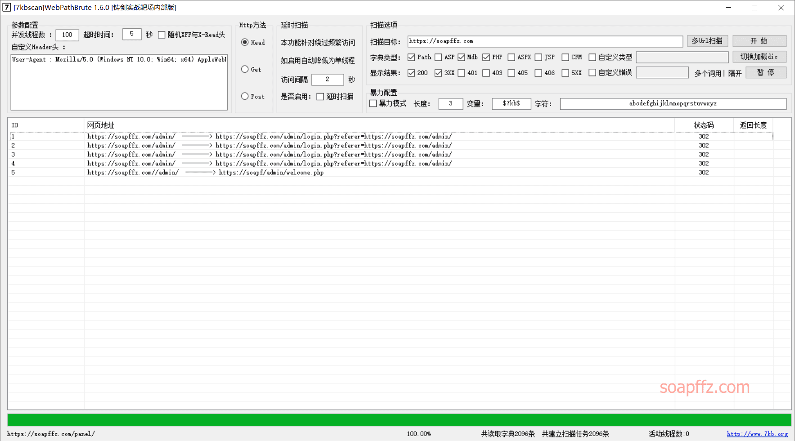The height and width of the screenshot is (441, 795).
Task: Check the 401 result display checkbox
Action: [x=461, y=73]
